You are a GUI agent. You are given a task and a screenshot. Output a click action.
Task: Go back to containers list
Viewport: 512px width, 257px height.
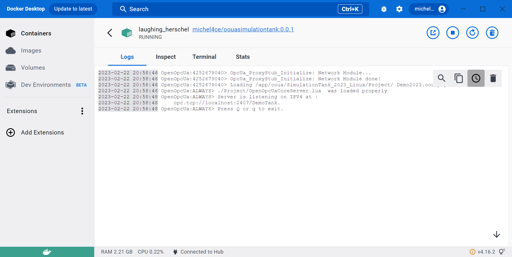click(110, 33)
